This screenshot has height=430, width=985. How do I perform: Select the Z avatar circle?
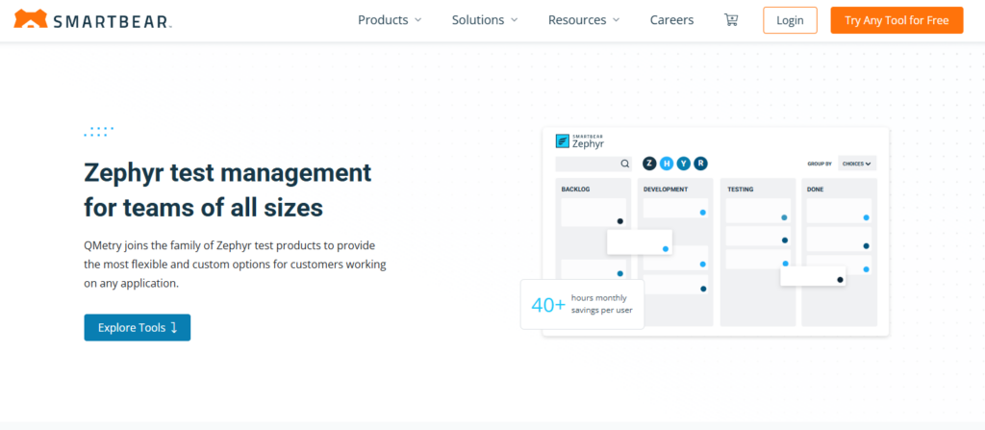649,164
